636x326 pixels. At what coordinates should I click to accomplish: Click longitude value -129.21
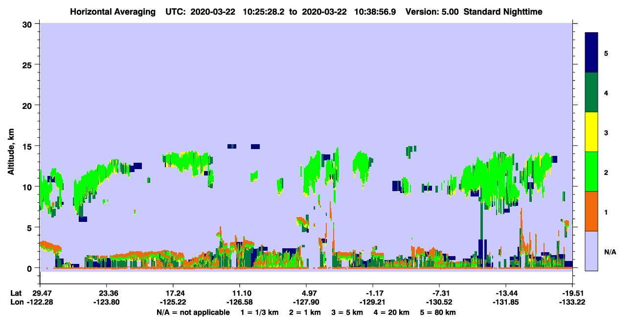point(373,302)
